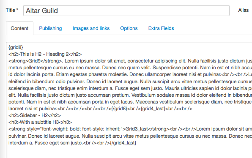Open the Publishing tab
The width and height of the screenshot is (252, 158).
[x=50, y=28]
